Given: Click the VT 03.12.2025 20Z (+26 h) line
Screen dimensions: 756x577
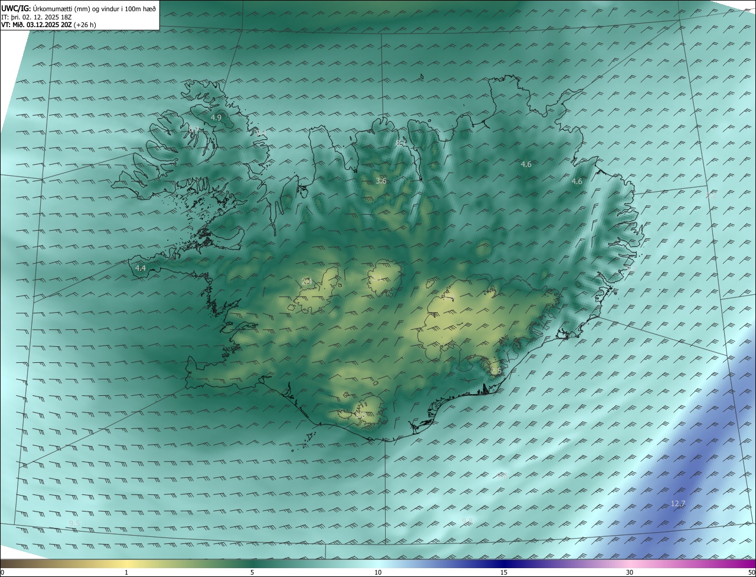Looking at the screenshot, I should point(48,25).
